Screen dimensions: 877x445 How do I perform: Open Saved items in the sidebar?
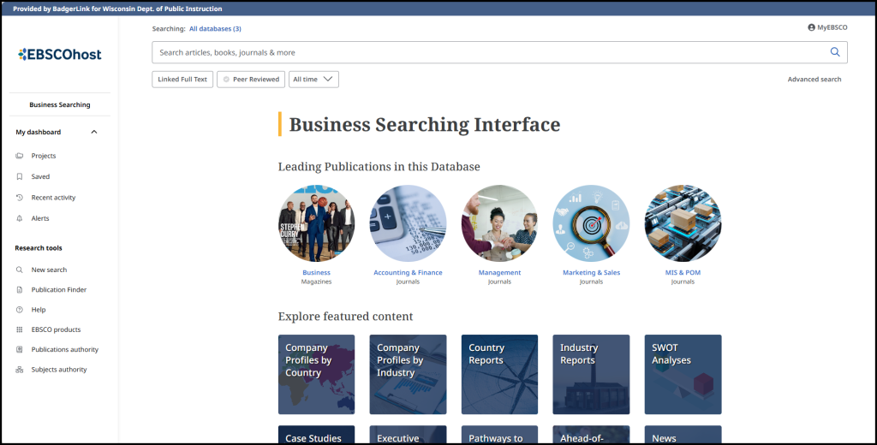(40, 176)
